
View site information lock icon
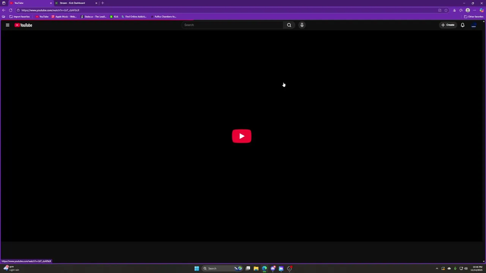(18, 10)
